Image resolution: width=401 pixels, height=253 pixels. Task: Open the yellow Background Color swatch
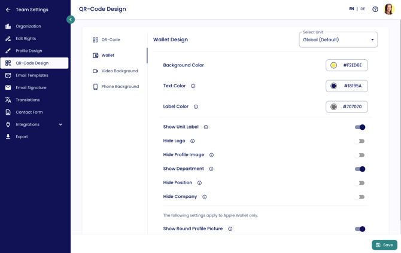click(333, 65)
